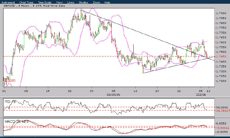
Task: Click the RSI 10 indicator label
Action: point(10,101)
